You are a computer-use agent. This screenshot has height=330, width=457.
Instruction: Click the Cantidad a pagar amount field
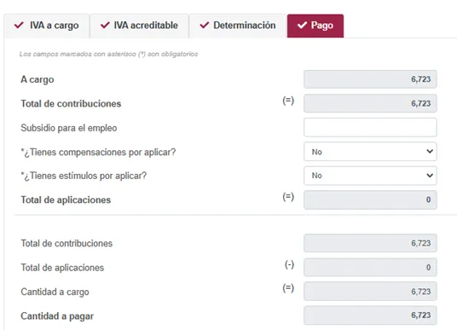click(x=370, y=316)
